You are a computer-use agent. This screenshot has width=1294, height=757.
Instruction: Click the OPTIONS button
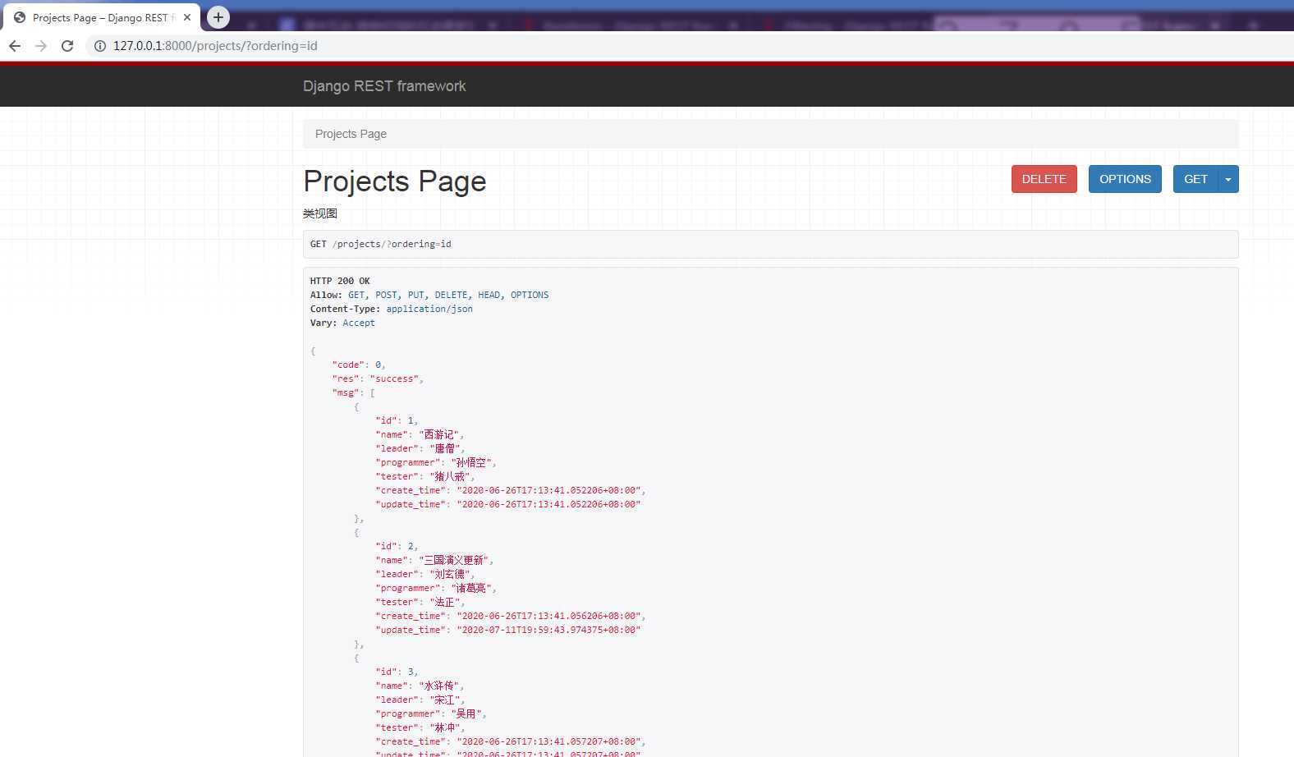coord(1125,179)
